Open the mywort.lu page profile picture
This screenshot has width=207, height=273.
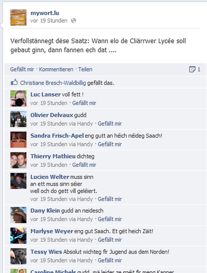pyautogui.click(x=18, y=17)
